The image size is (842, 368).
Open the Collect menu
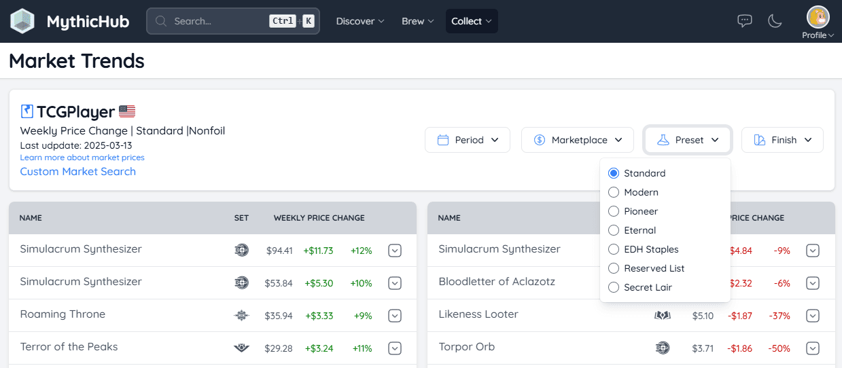point(472,21)
